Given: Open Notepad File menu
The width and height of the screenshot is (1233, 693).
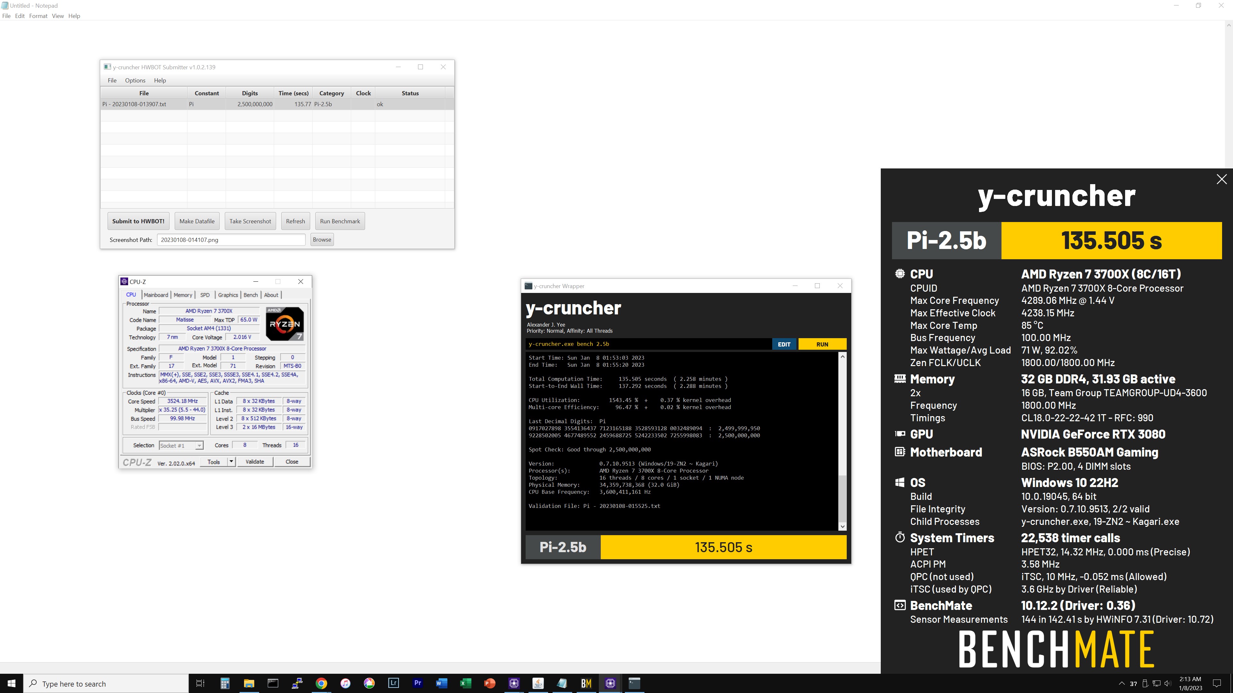Looking at the screenshot, I should [x=6, y=16].
